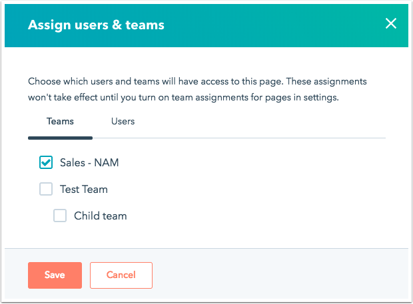
Task: Click the dark underline beneath the Teams tab
Action: click(60, 138)
